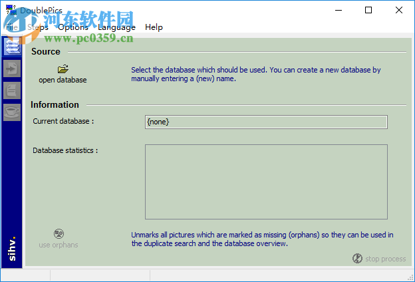Click inside the Database statistics box
The image size is (415, 282).
(x=266, y=182)
